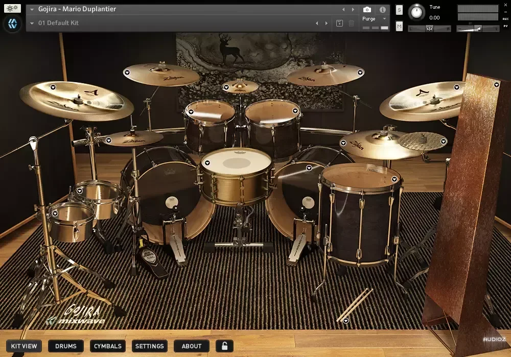Open the 01 Default Kit snapshot dropdown

click(32, 23)
